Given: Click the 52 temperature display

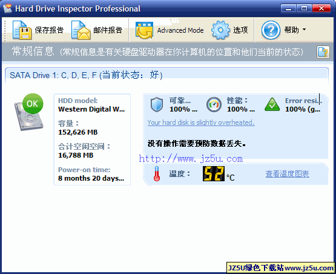Looking at the screenshot, I should [214, 173].
